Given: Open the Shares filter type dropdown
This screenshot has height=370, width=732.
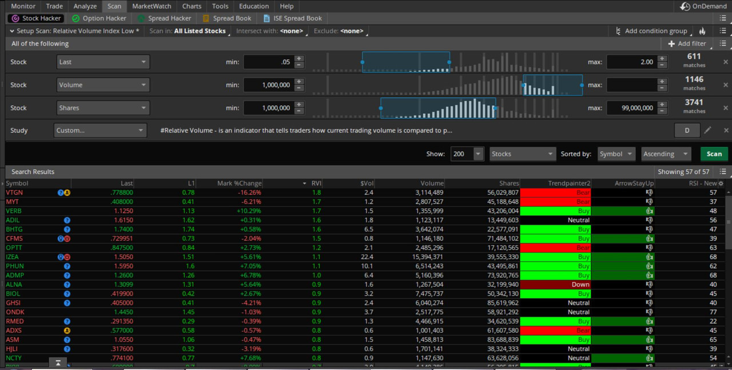Looking at the screenshot, I should click(x=103, y=108).
